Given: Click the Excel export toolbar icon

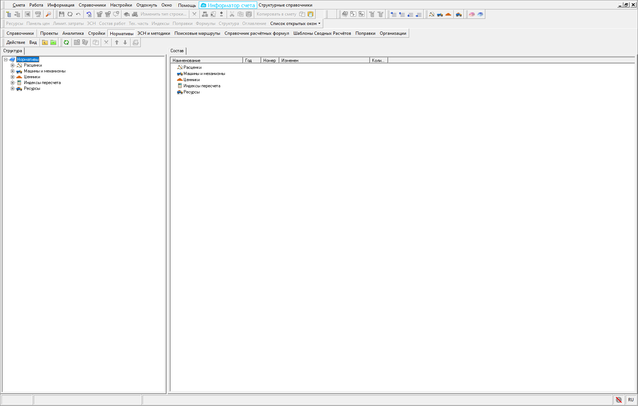Looking at the screenshot, I should tap(28, 14).
